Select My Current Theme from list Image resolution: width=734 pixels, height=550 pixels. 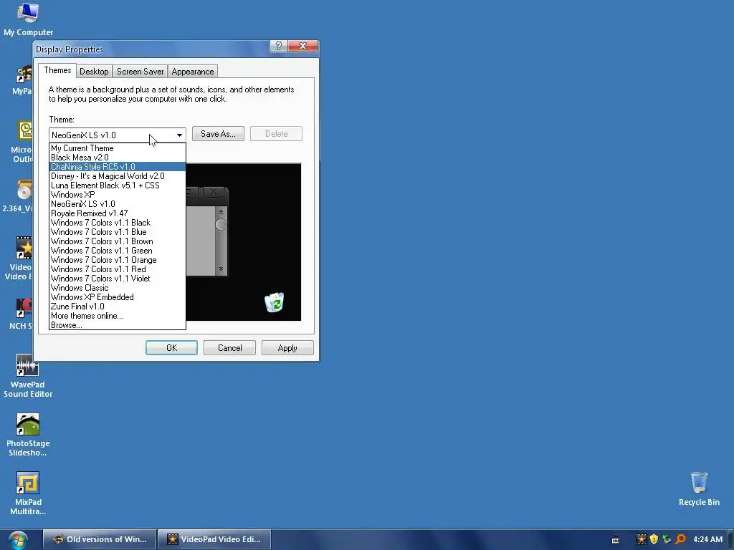[x=118, y=148]
